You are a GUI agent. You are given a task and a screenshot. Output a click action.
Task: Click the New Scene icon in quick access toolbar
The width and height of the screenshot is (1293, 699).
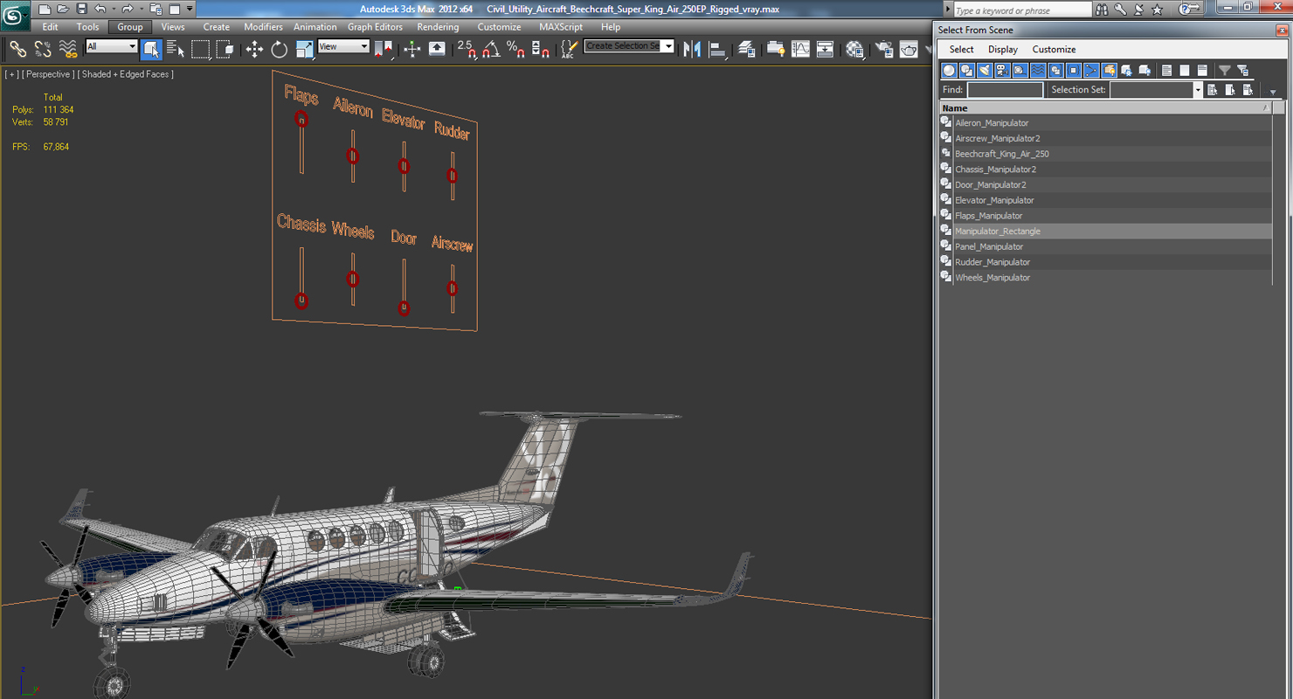click(x=45, y=9)
